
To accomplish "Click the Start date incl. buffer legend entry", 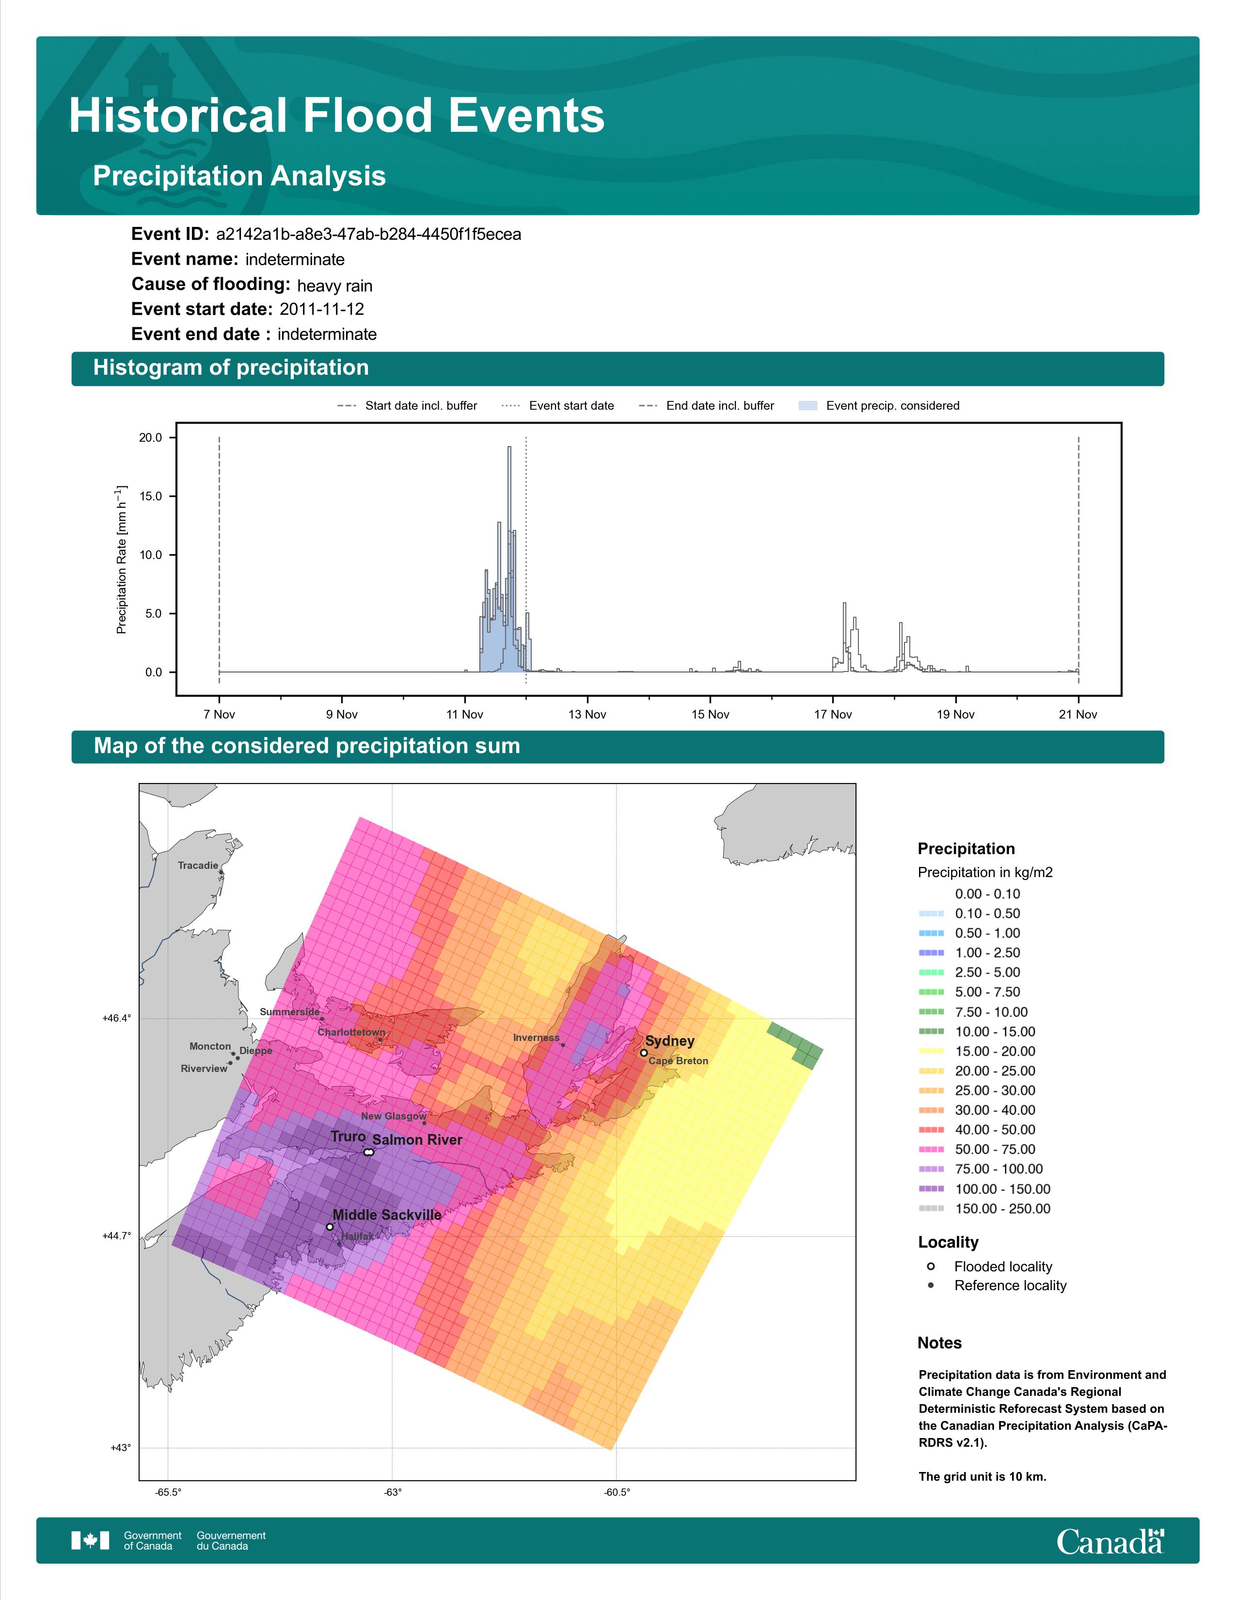I will [x=407, y=406].
